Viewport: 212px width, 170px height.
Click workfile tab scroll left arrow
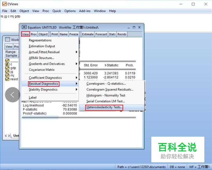click(x=6, y=135)
